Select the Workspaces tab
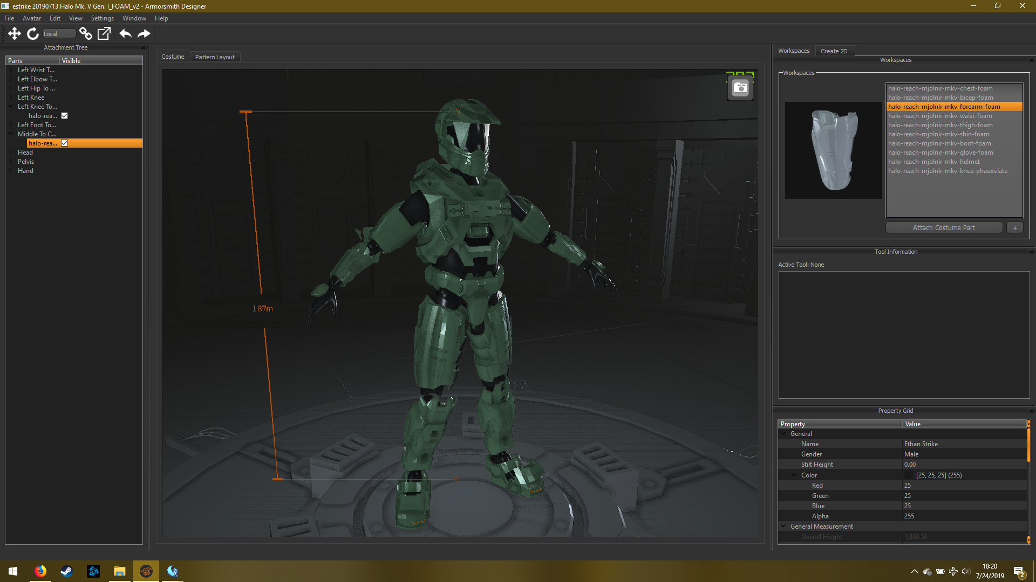The height and width of the screenshot is (582, 1036). click(x=794, y=51)
